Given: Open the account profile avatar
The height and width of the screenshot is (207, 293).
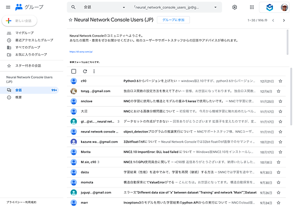Looking at the screenshot, I should (x=284, y=7).
